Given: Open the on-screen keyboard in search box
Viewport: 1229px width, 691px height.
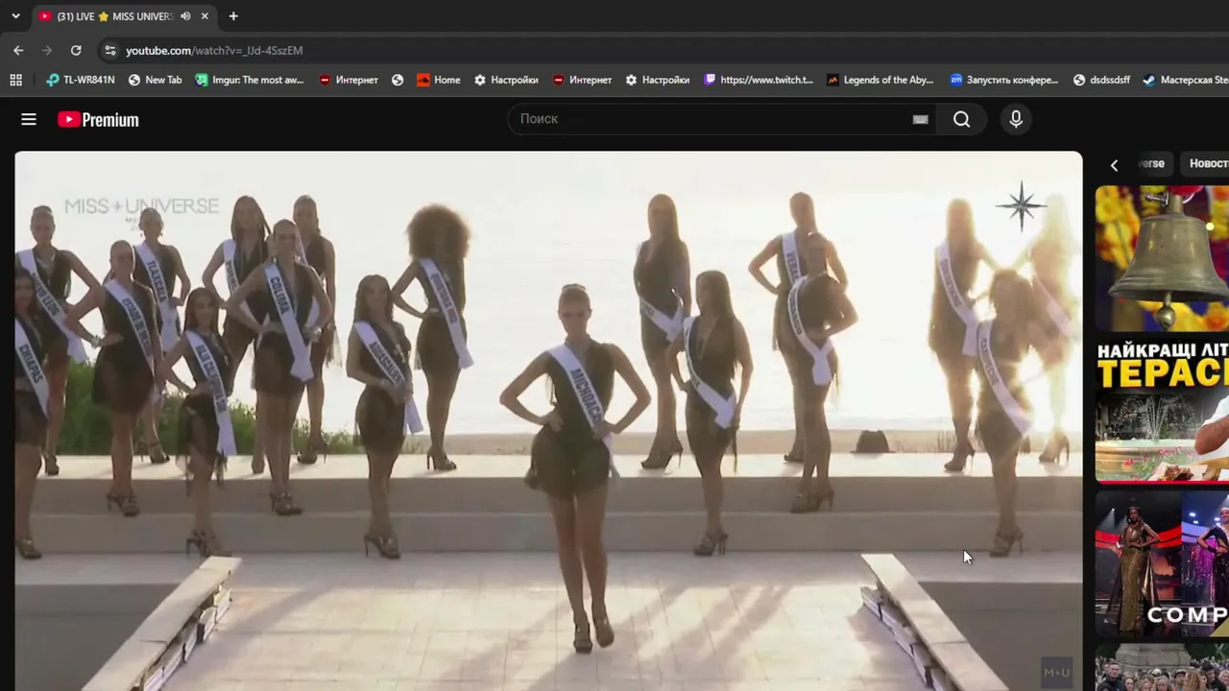Looking at the screenshot, I should [920, 119].
